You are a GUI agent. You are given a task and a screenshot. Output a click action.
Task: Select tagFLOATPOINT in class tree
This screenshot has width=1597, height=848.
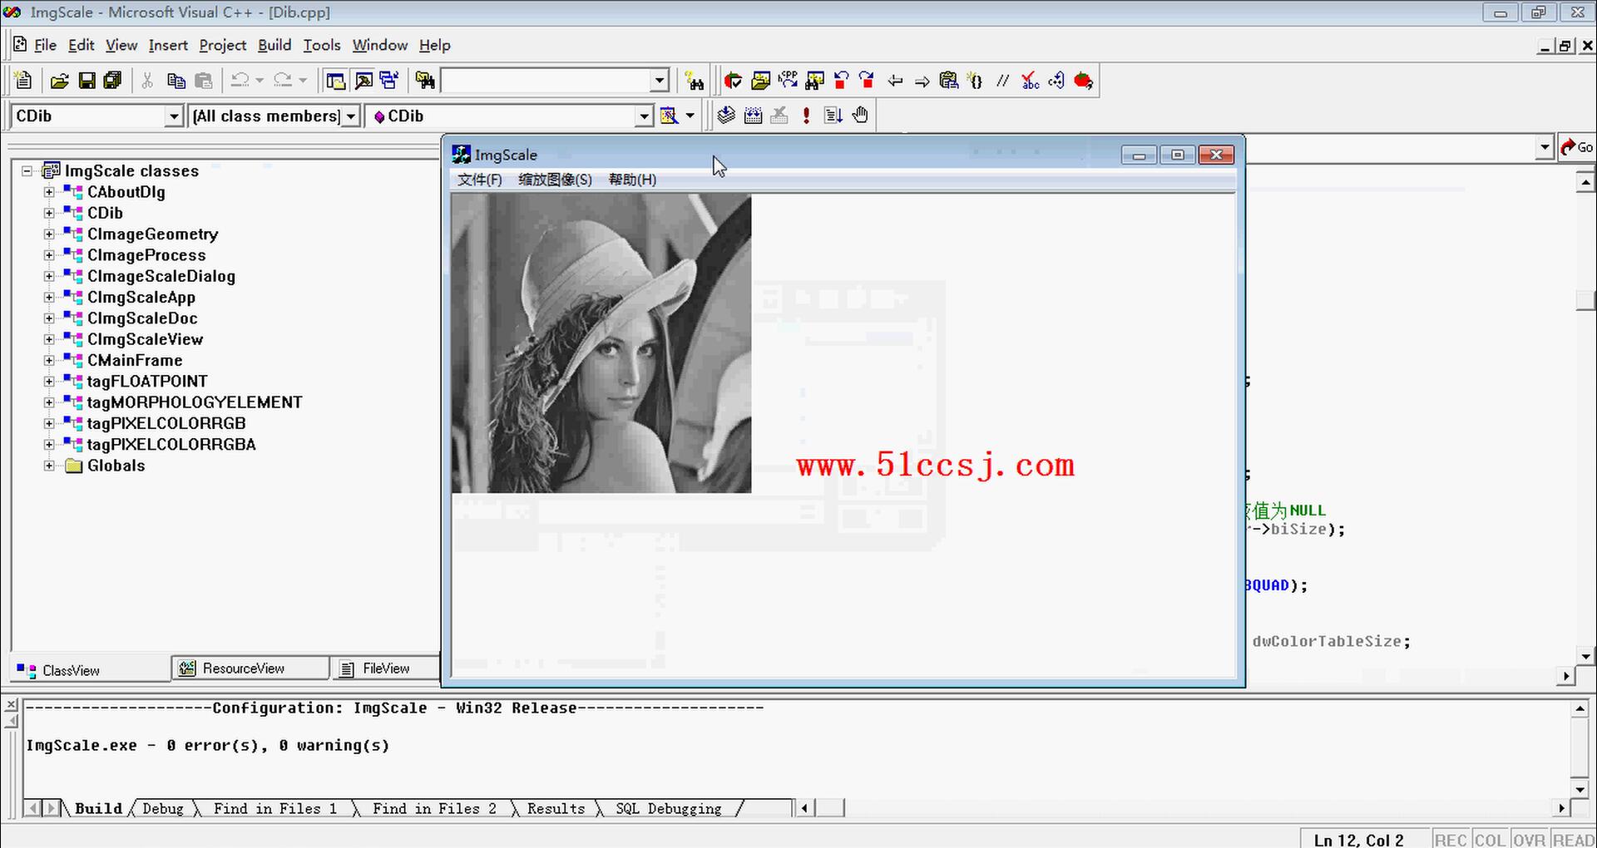(x=147, y=382)
